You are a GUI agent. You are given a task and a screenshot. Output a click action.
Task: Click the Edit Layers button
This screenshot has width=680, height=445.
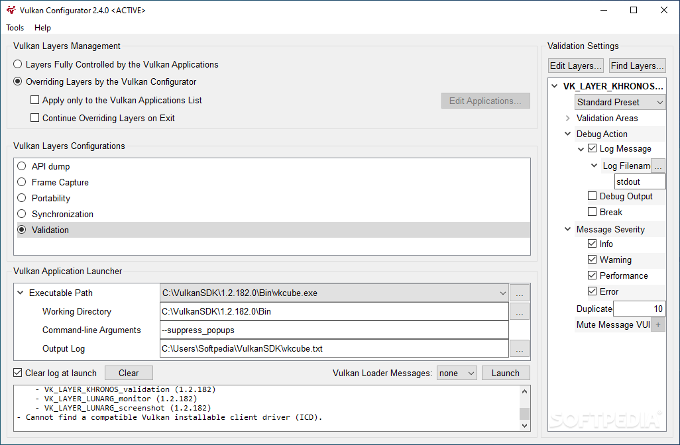point(575,66)
